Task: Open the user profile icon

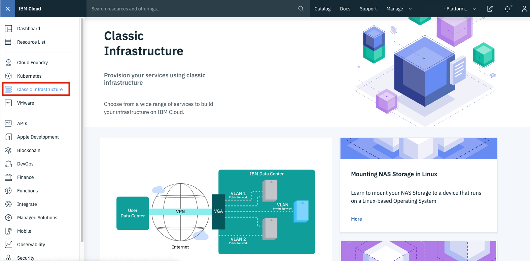Action: coord(524,9)
